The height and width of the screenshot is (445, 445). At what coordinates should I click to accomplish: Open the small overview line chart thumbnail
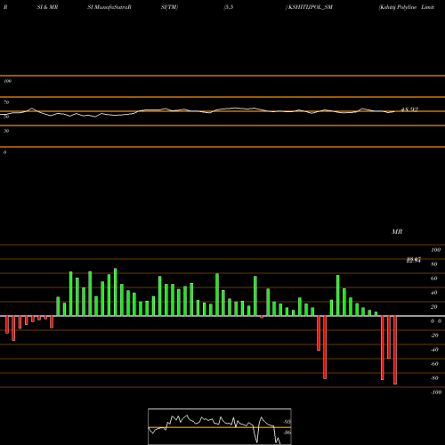tap(220, 426)
